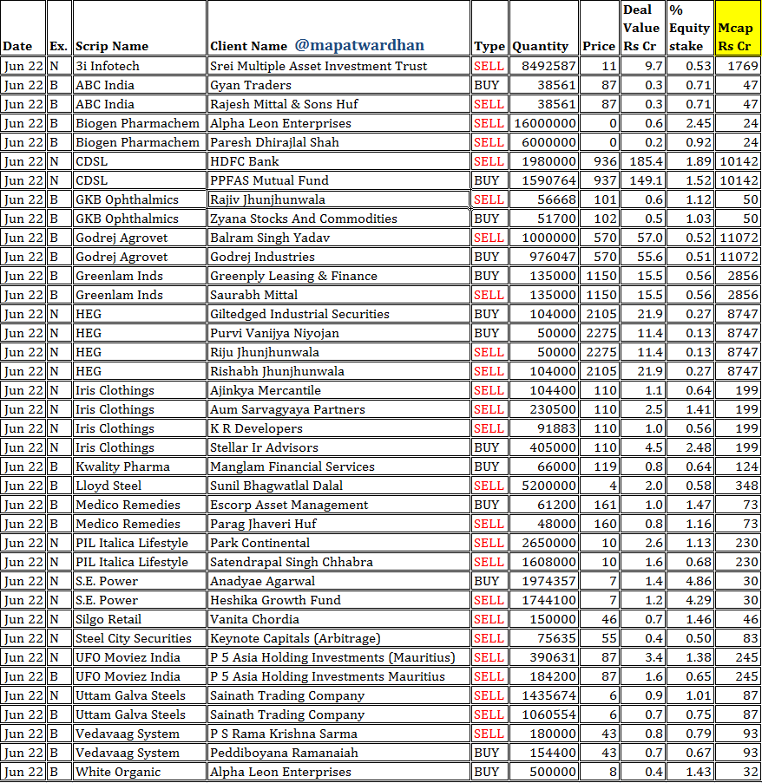
Task: Select deal value 149.1 for CDSL
Action: coord(641,180)
